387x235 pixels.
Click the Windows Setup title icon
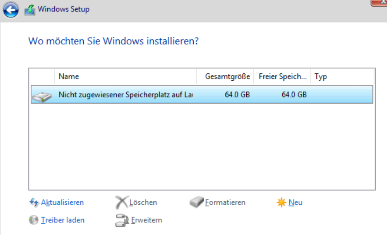click(30, 10)
